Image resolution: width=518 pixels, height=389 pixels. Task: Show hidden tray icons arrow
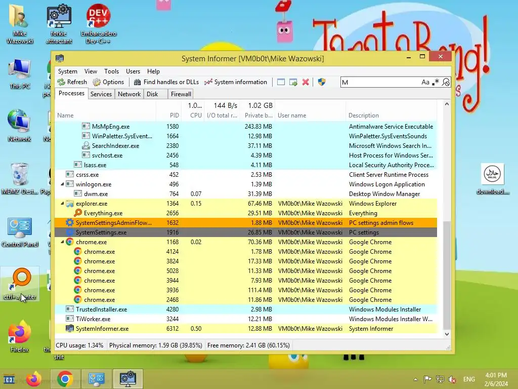415,379
